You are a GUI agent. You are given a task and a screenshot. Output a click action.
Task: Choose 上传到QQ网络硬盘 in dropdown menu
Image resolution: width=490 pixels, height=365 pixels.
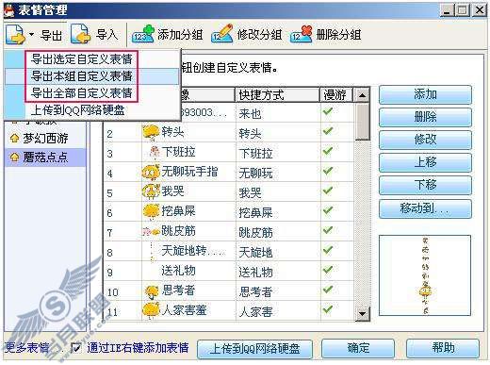(x=78, y=110)
